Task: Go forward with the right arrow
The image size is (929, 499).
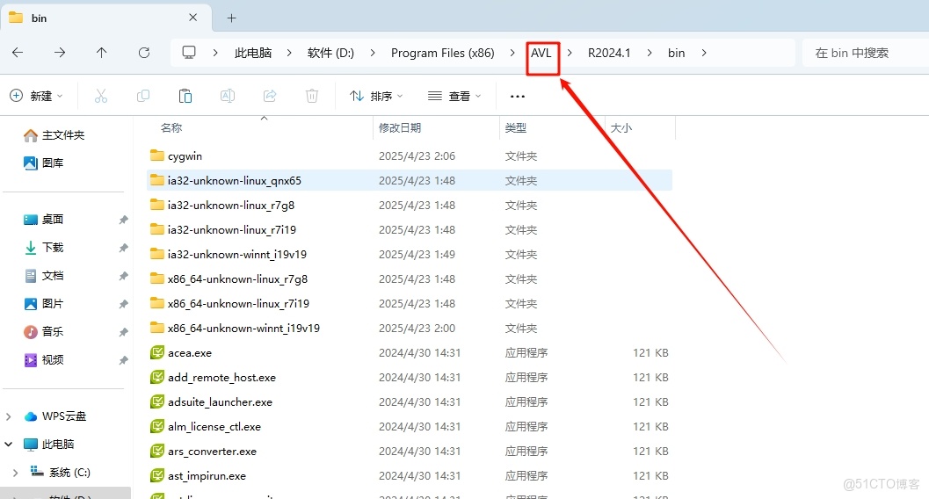Action: pyautogui.click(x=60, y=53)
